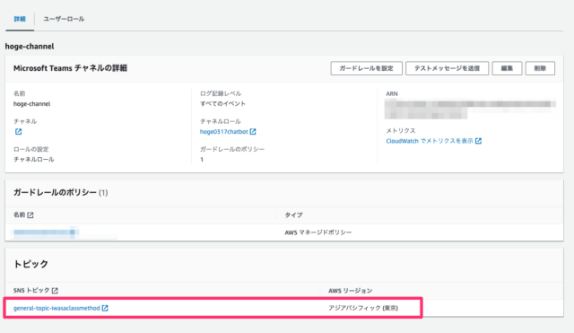Open the blurred guardrail policy name link
Screen dimensions: 574x333
click(46, 232)
